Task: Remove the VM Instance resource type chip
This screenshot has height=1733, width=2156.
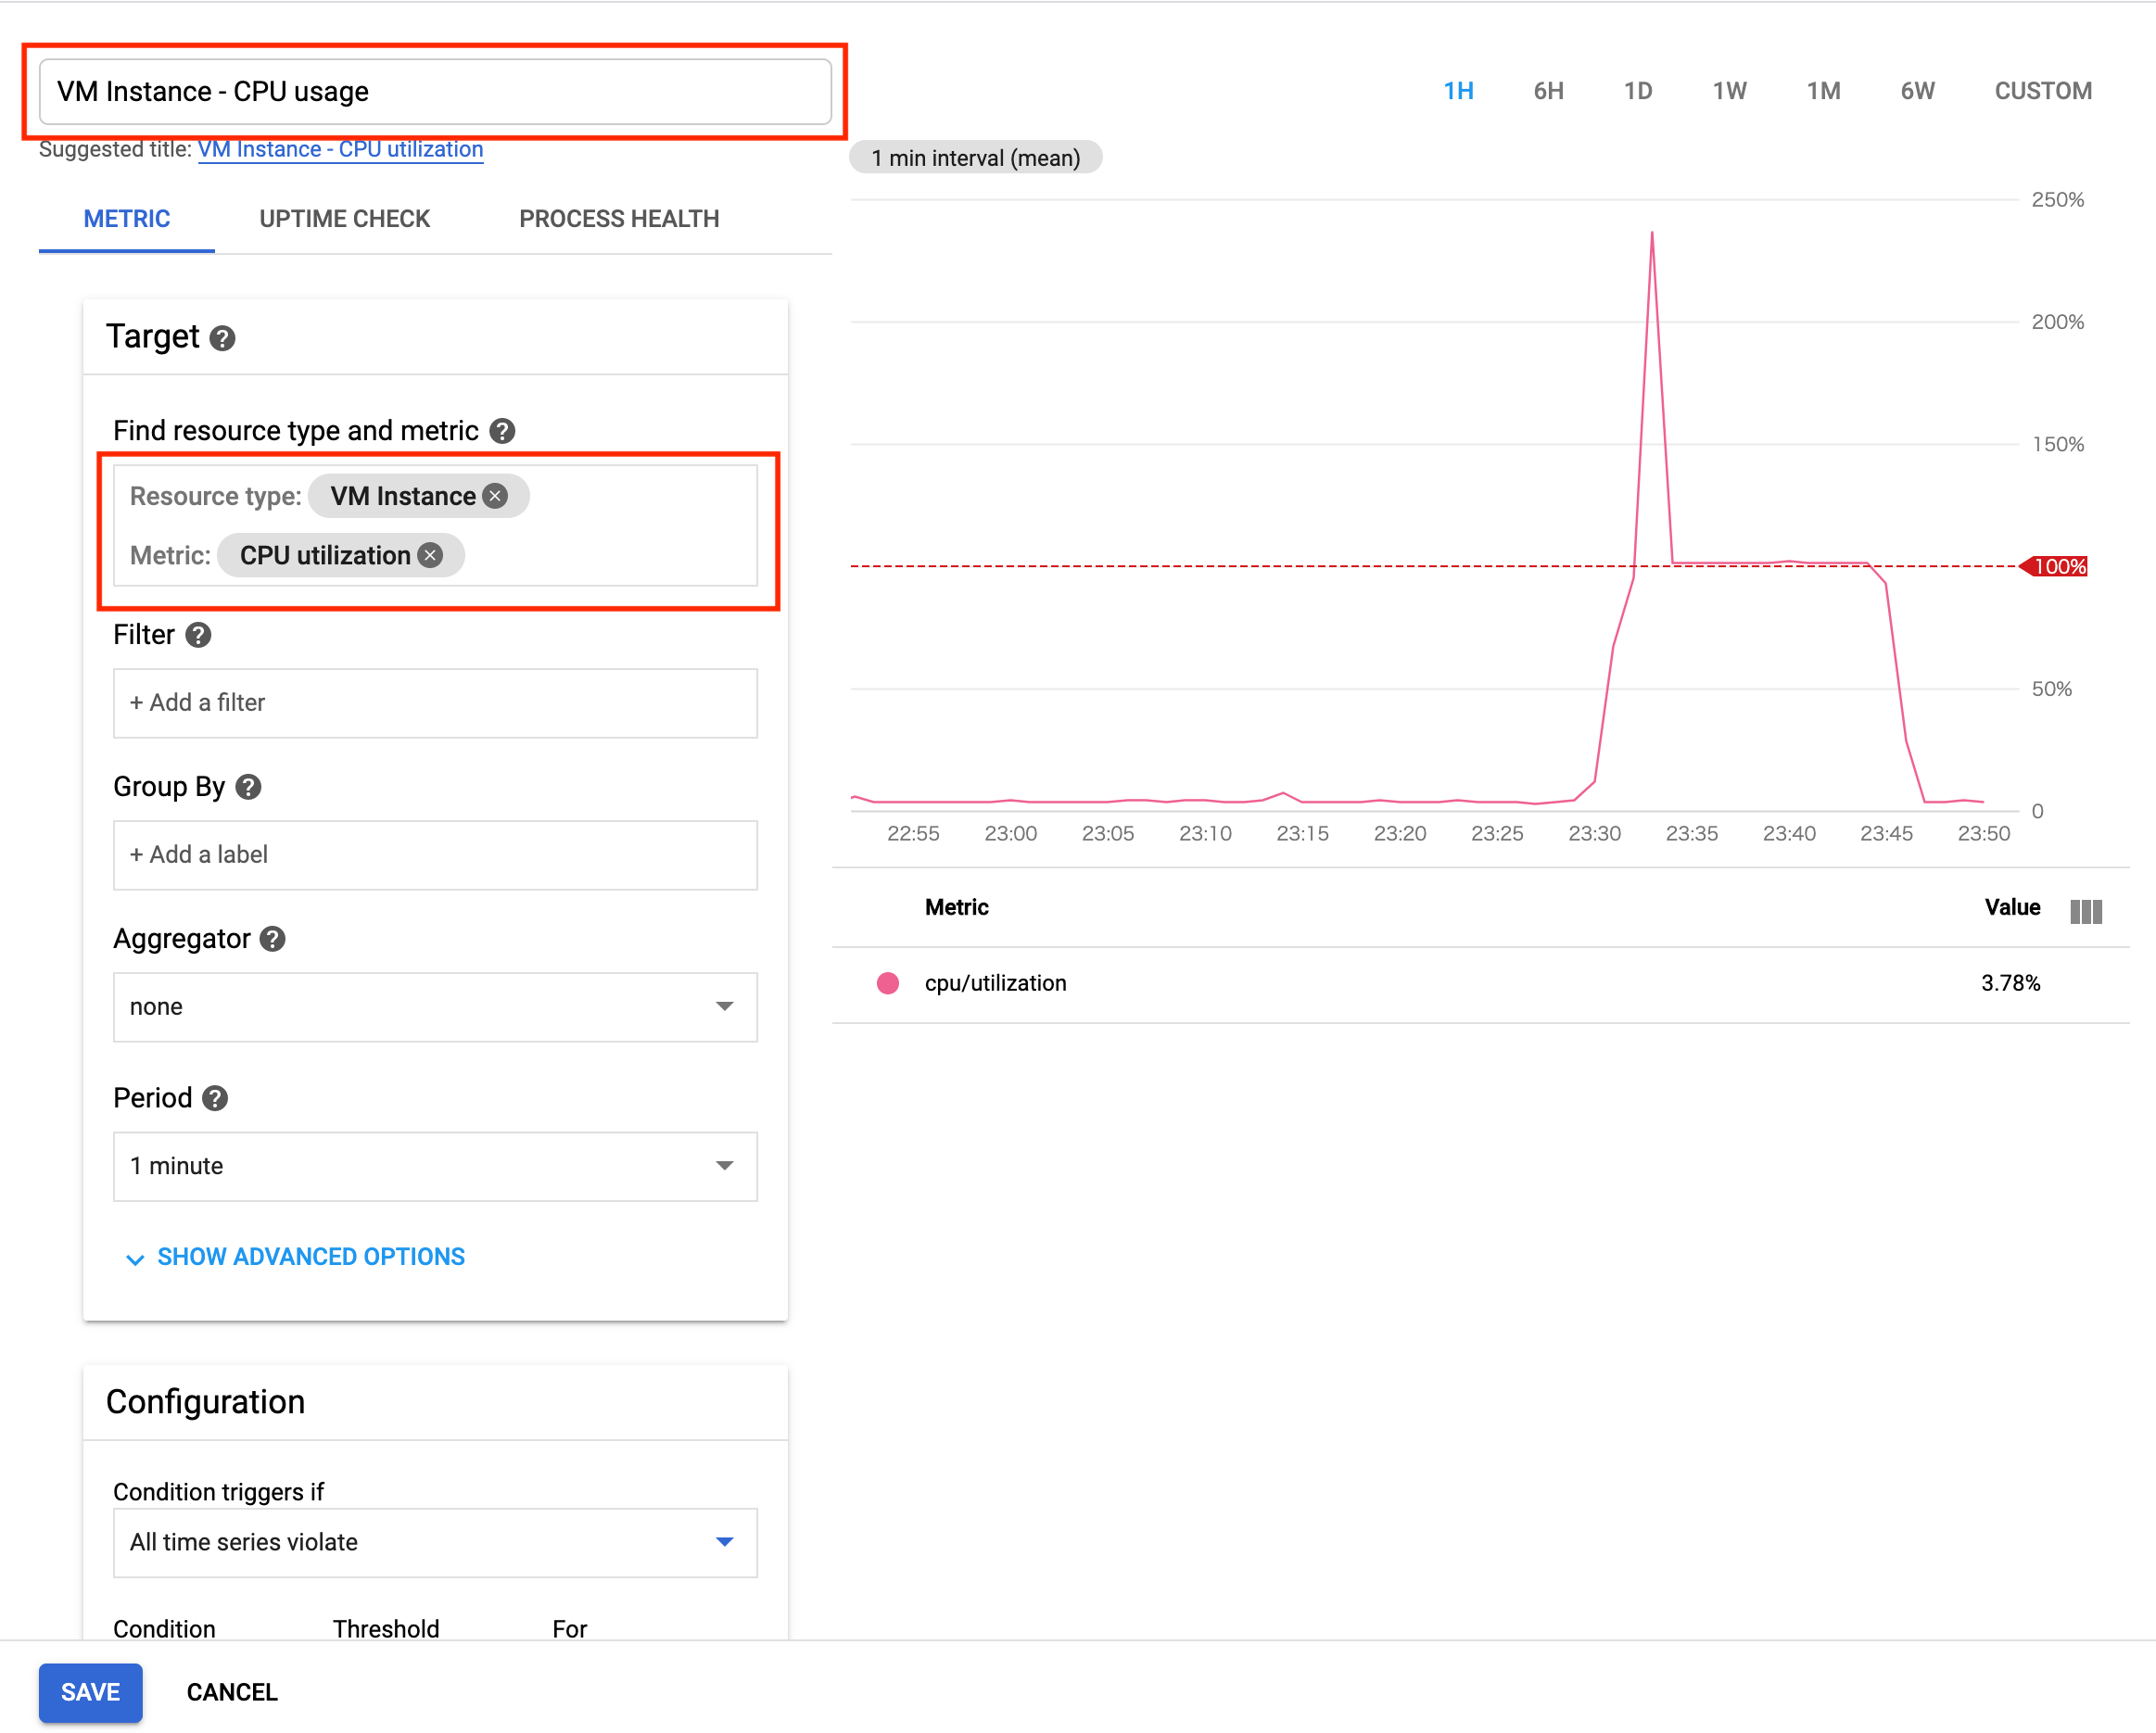Action: [495, 496]
